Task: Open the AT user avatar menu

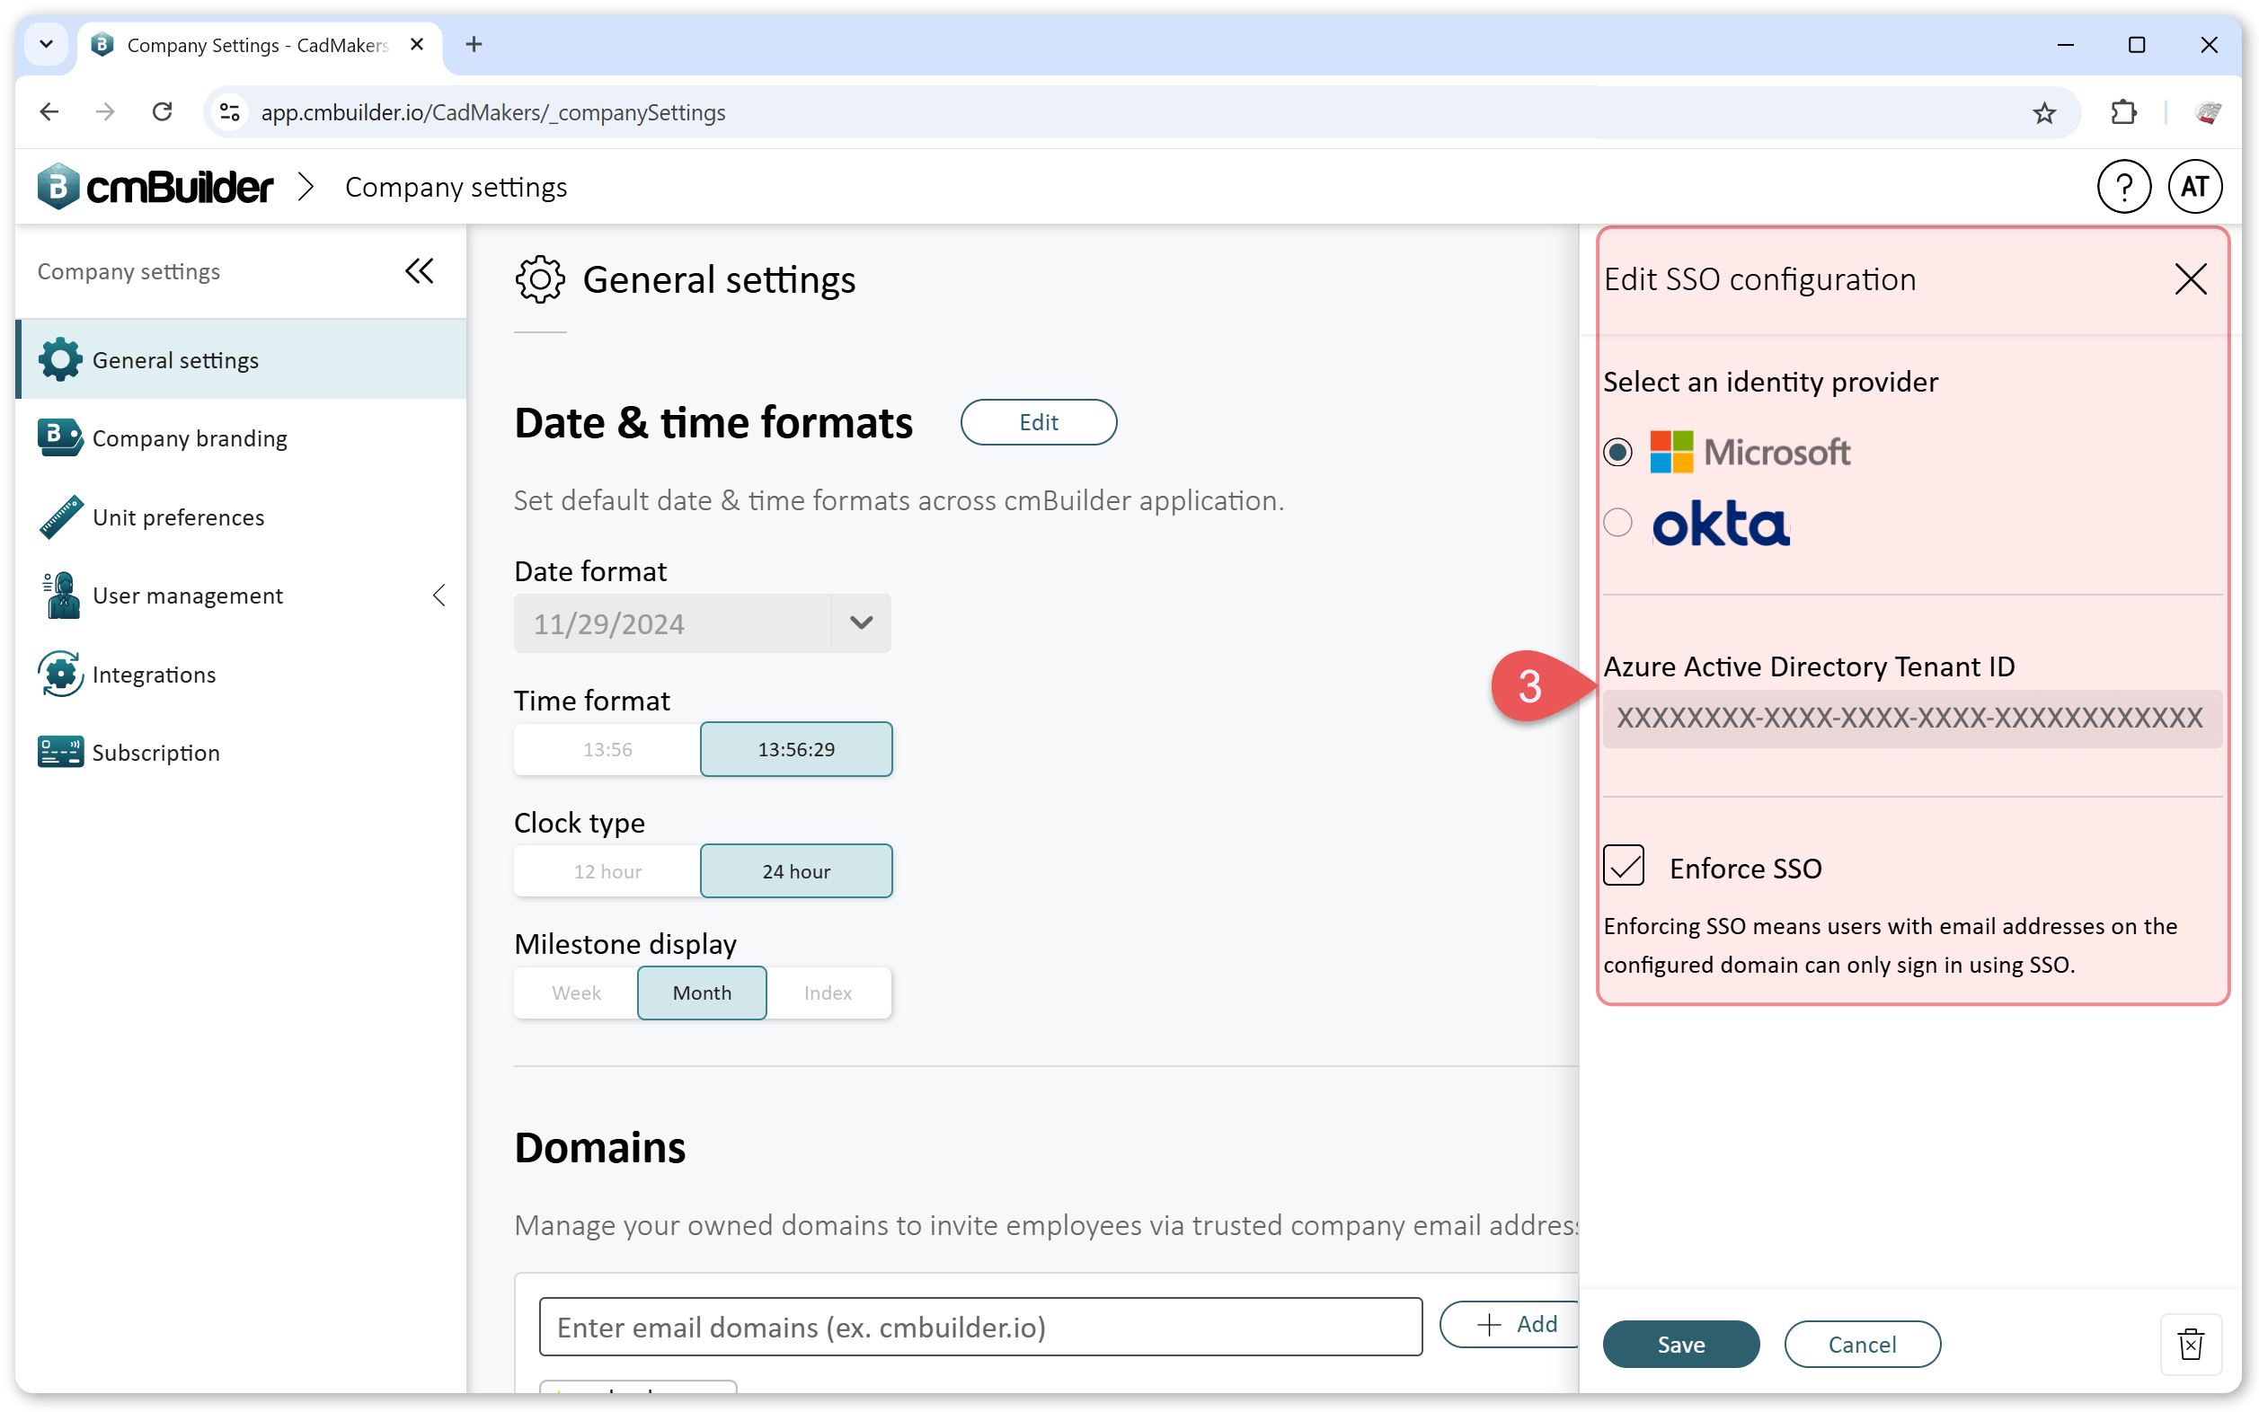Action: (2193, 187)
